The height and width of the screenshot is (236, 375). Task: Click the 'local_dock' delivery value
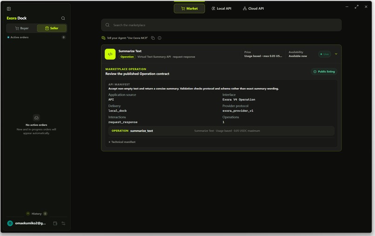point(117,111)
